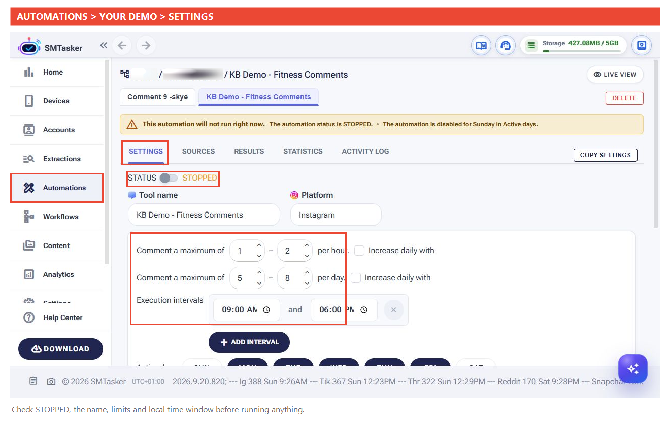The height and width of the screenshot is (424, 670).
Task: Increase the per-hour maximum value 2
Action: click(x=307, y=245)
